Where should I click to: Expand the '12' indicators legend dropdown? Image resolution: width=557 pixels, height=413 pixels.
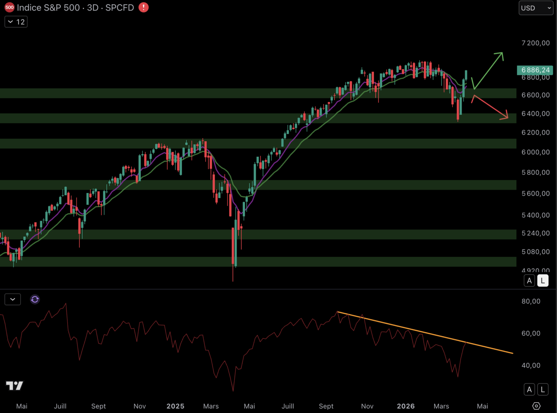16,22
